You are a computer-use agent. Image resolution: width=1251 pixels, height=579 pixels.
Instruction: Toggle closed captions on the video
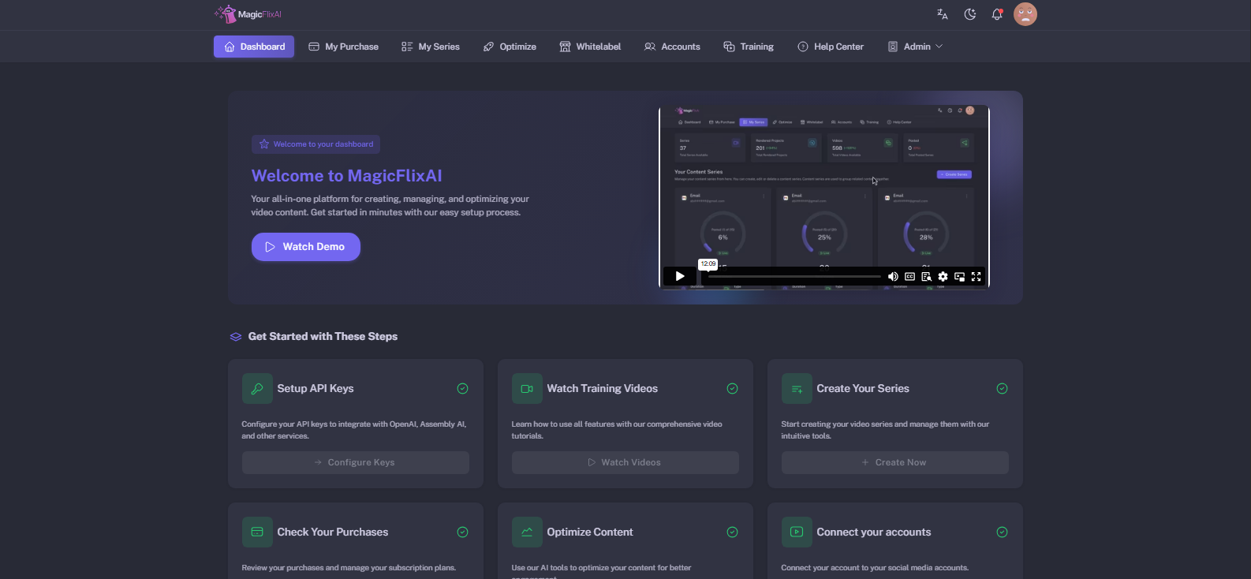(x=909, y=277)
